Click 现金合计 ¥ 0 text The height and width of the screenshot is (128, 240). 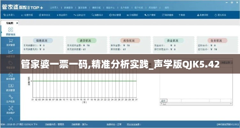165,45
